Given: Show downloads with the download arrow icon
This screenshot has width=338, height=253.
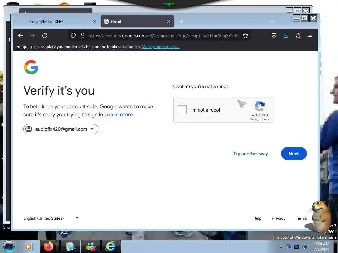Looking at the screenshot, I should (286, 35).
